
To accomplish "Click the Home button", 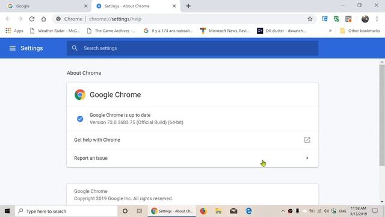I will click(43, 19).
